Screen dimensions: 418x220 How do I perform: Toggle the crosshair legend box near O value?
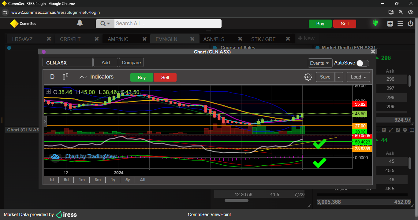coord(48,92)
